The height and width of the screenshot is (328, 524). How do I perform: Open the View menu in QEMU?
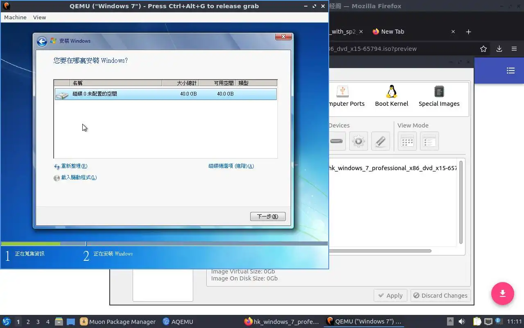tap(39, 17)
